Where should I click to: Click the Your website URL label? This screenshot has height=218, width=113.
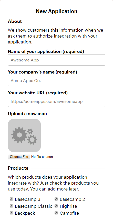[x=38, y=93]
